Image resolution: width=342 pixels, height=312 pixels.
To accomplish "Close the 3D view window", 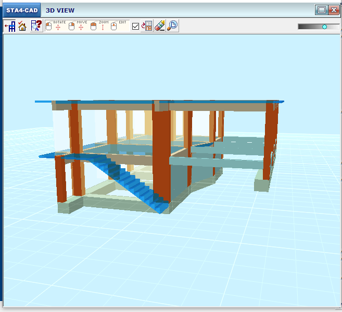I will click(334, 10).
